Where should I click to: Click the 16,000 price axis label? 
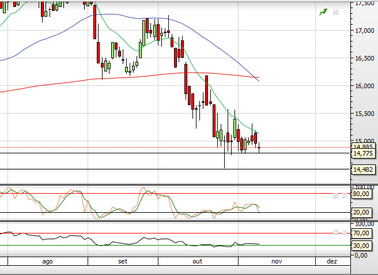(x=365, y=86)
